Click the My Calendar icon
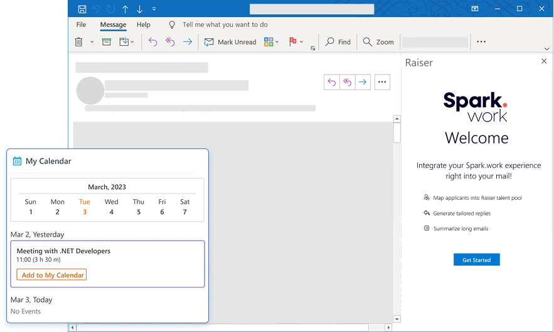 tap(17, 161)
